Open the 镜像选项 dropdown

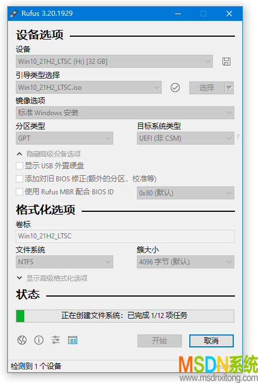(x=125, y=112)
